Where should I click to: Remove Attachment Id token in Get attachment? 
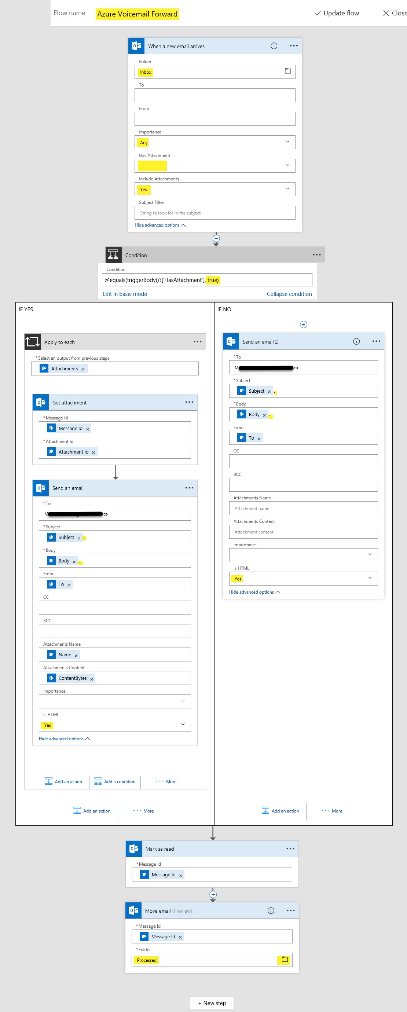[x=93, y=452]
